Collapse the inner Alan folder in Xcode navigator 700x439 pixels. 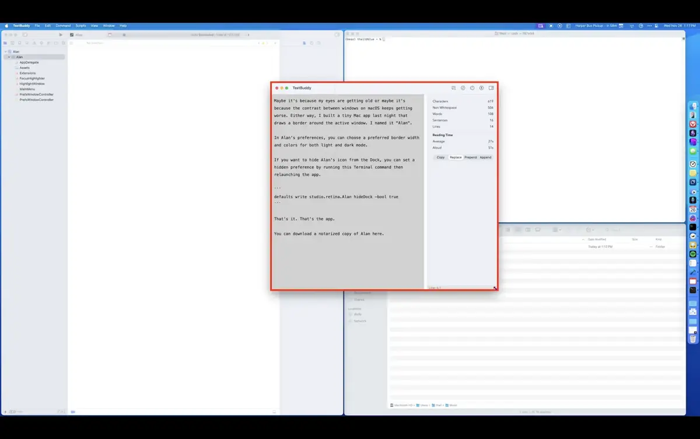[10, 57]
